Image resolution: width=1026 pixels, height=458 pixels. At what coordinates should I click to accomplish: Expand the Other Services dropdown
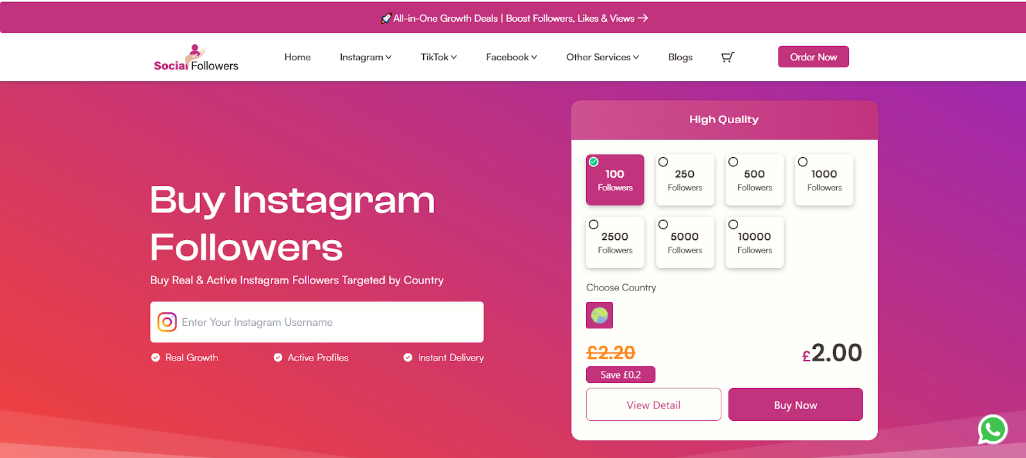point(603,57)
